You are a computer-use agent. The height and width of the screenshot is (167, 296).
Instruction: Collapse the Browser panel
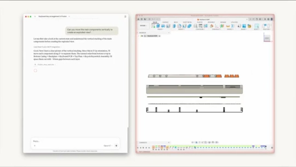[x=169, y=33]
